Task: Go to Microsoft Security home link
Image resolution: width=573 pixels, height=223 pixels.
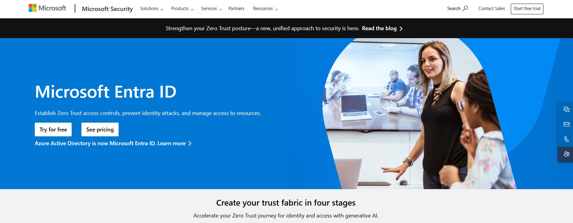Action: pyautogui.click(x=107, y=9)
